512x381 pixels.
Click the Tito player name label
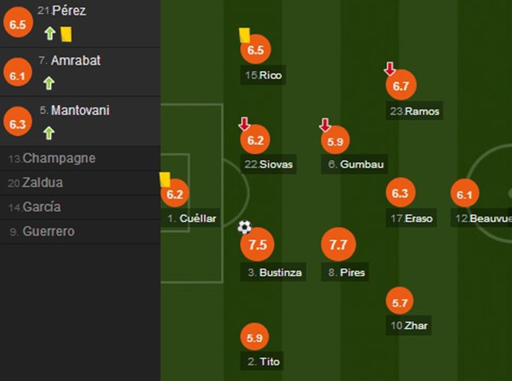[x=270, y=361]
